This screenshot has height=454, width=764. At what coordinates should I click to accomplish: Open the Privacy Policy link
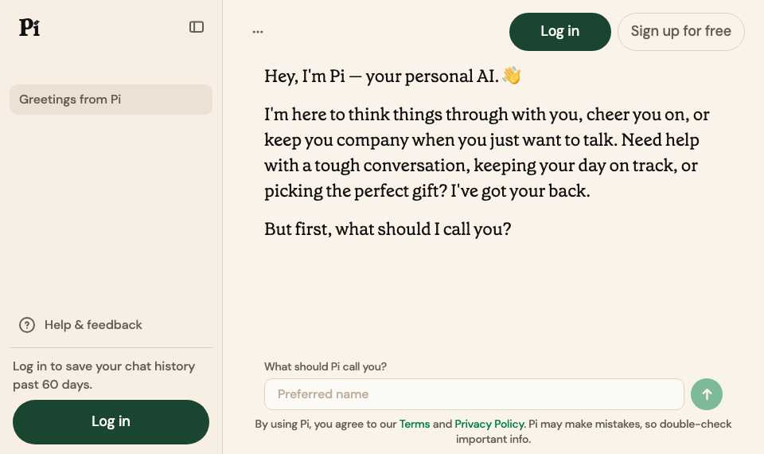489,425
